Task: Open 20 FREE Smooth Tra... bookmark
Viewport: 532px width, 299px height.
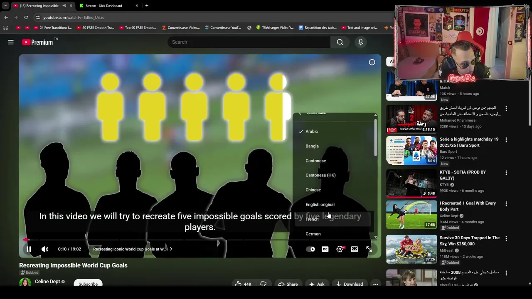Action: [x=95, y=28]
